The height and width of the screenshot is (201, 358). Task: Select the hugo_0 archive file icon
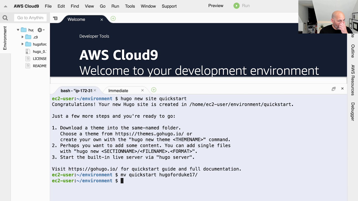(27, 51)
